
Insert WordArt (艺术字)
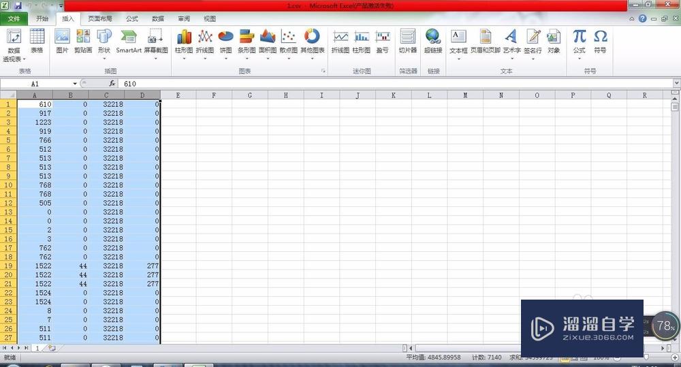pyautogui.click(x=511, y=44)
